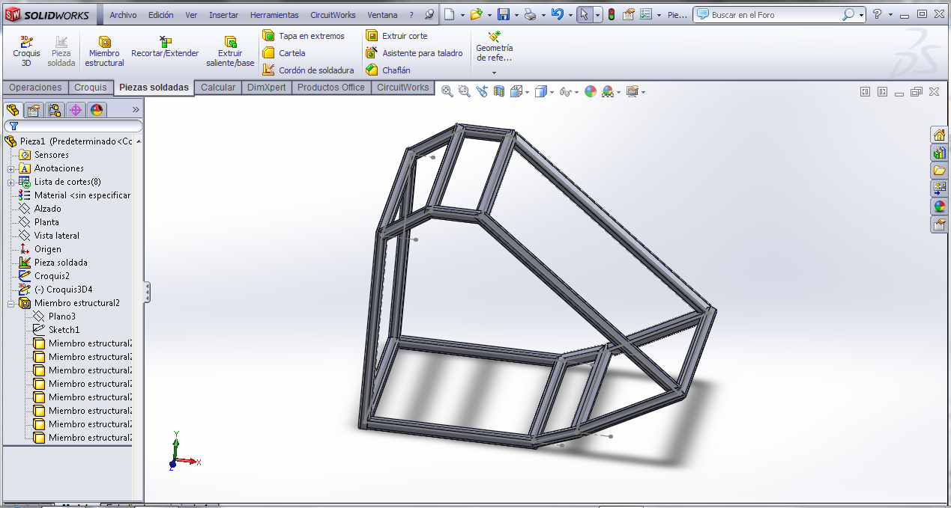The width and height of the screenshot is (951, 508).
Task: Rebuild the model with the traffic light icon
Action: click(612, 14)
